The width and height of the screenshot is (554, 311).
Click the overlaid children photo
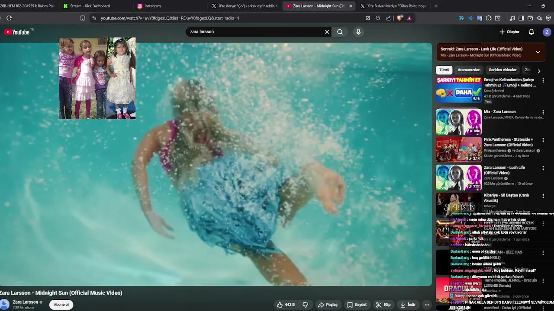(x=97, y=78)
